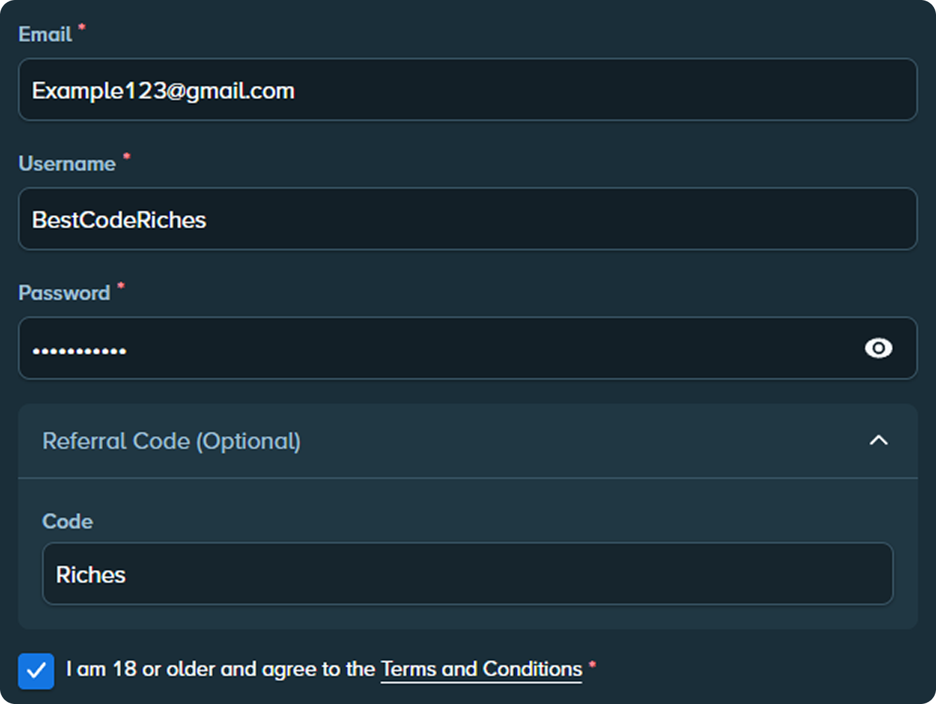
Task: Click the red asterisk beside Username
Action: coord(127,156)
